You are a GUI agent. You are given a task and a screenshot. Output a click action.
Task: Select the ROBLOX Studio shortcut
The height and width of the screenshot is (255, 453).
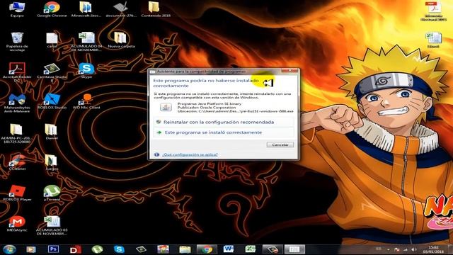52,101
